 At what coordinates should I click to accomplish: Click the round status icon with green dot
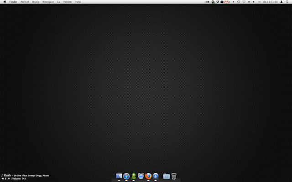[x=213, y=2]
